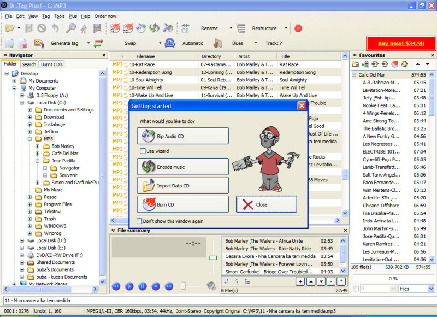Close the Favourites panel

point(433,55)
